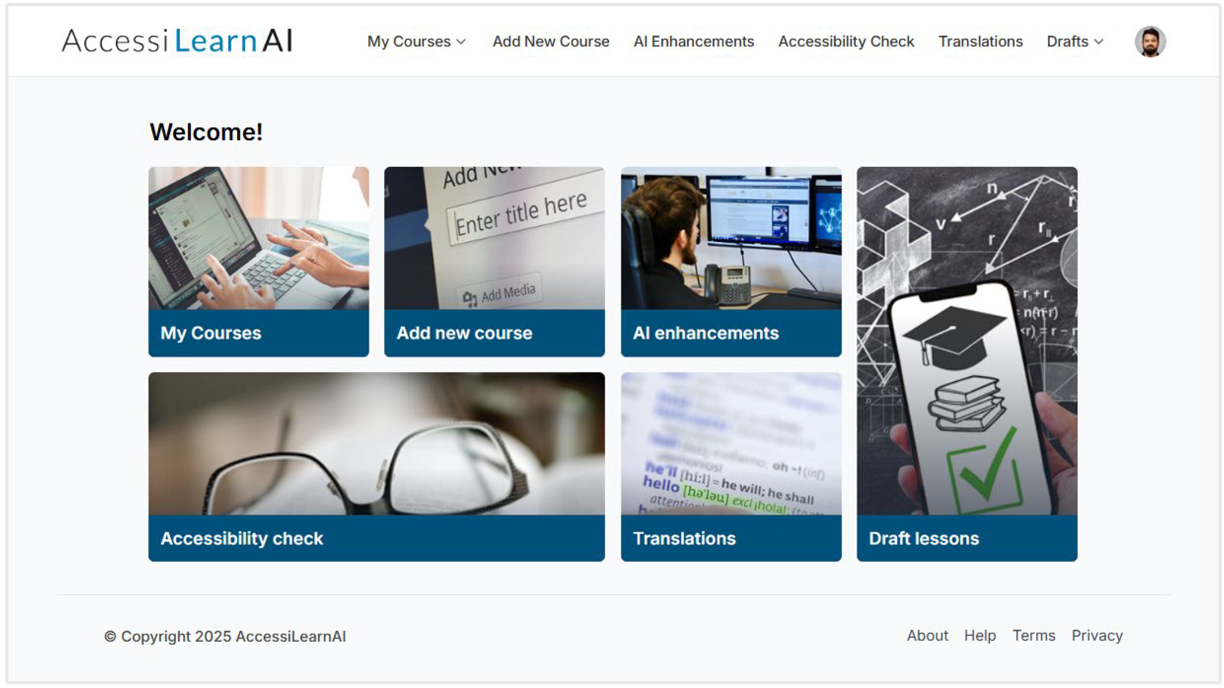Open the Help footer link
1224x688 pixels.
[x=980, y=635]
